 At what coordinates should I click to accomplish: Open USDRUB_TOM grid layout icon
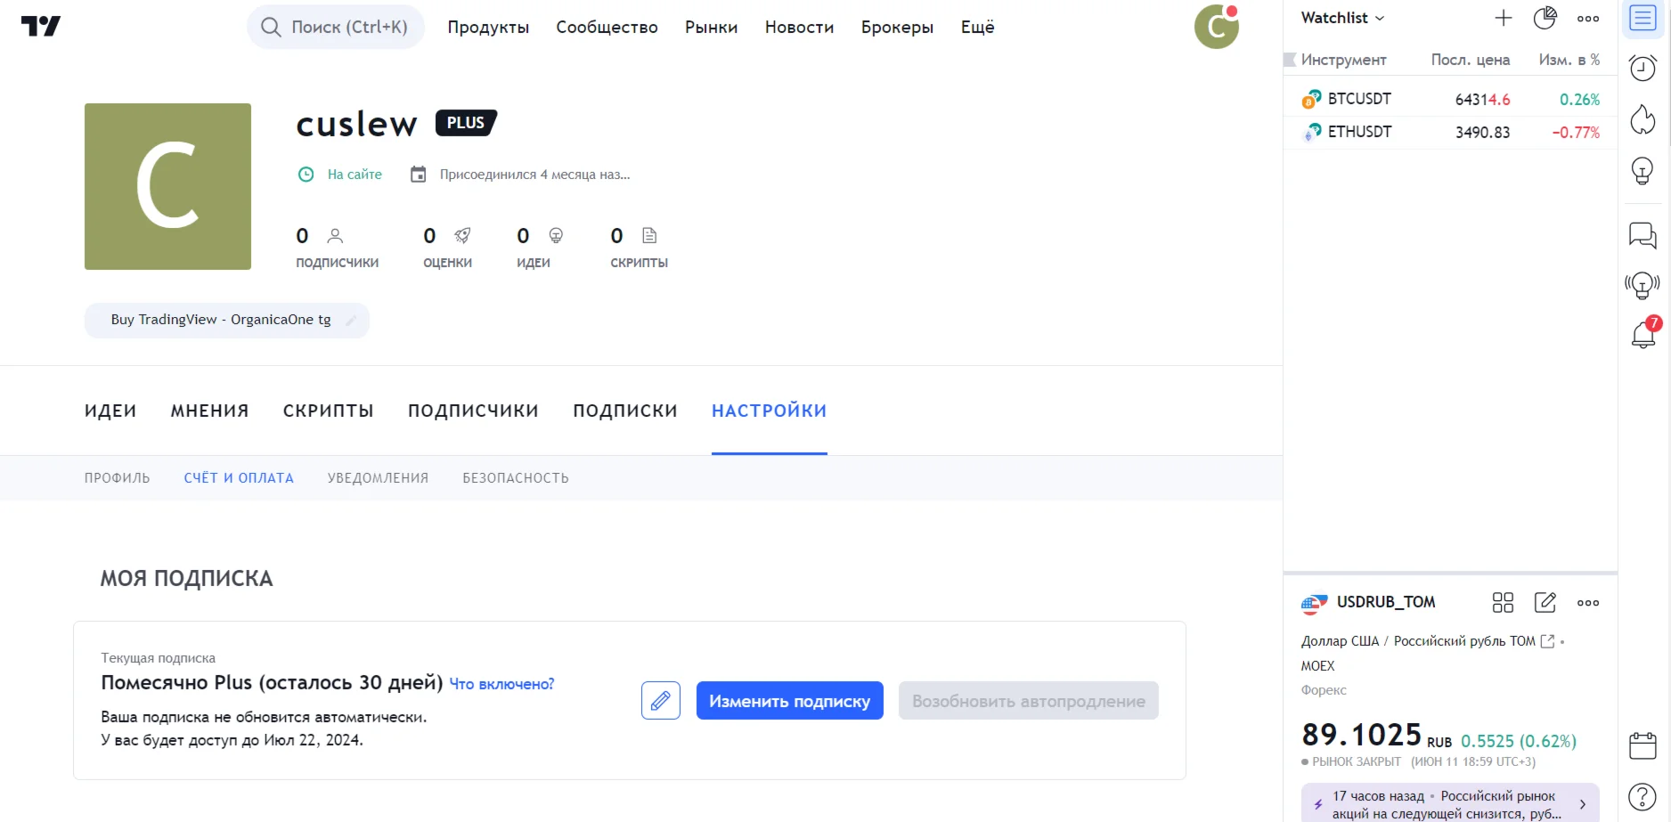coord(1504,603)
